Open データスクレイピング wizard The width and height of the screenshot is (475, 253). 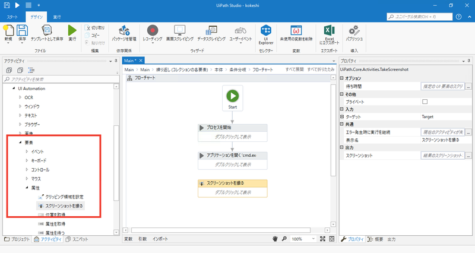211,33
